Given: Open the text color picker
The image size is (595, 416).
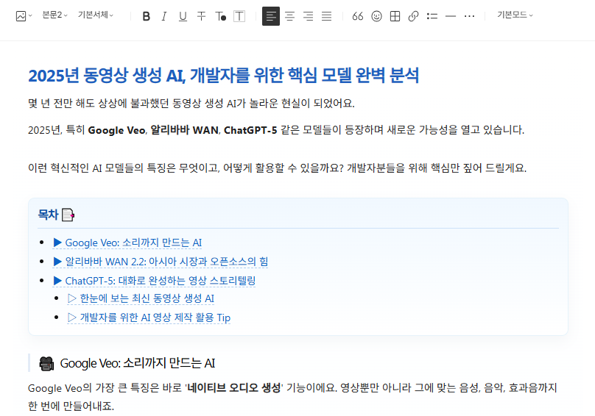Looking at the screenshot, I should (x=220, y=16).
